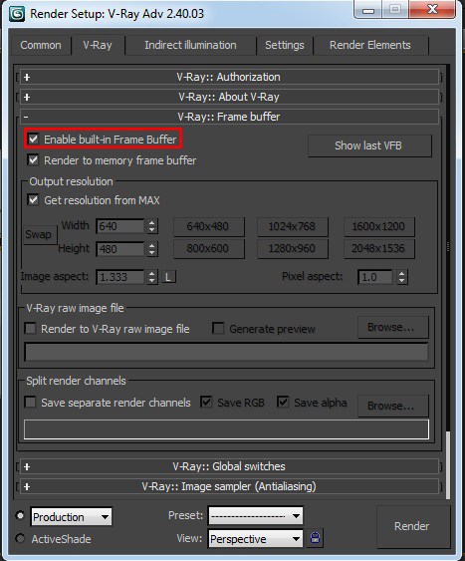The height and width of the screenshot is (561, 465).
Task: Click the Width input field
Action: 120,226
